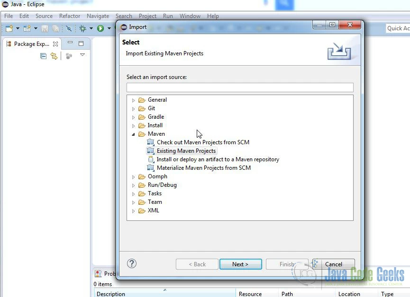This screenshot has width=410, height=297.
Task: Click the green Run icon
Action: tap(100, 28)
